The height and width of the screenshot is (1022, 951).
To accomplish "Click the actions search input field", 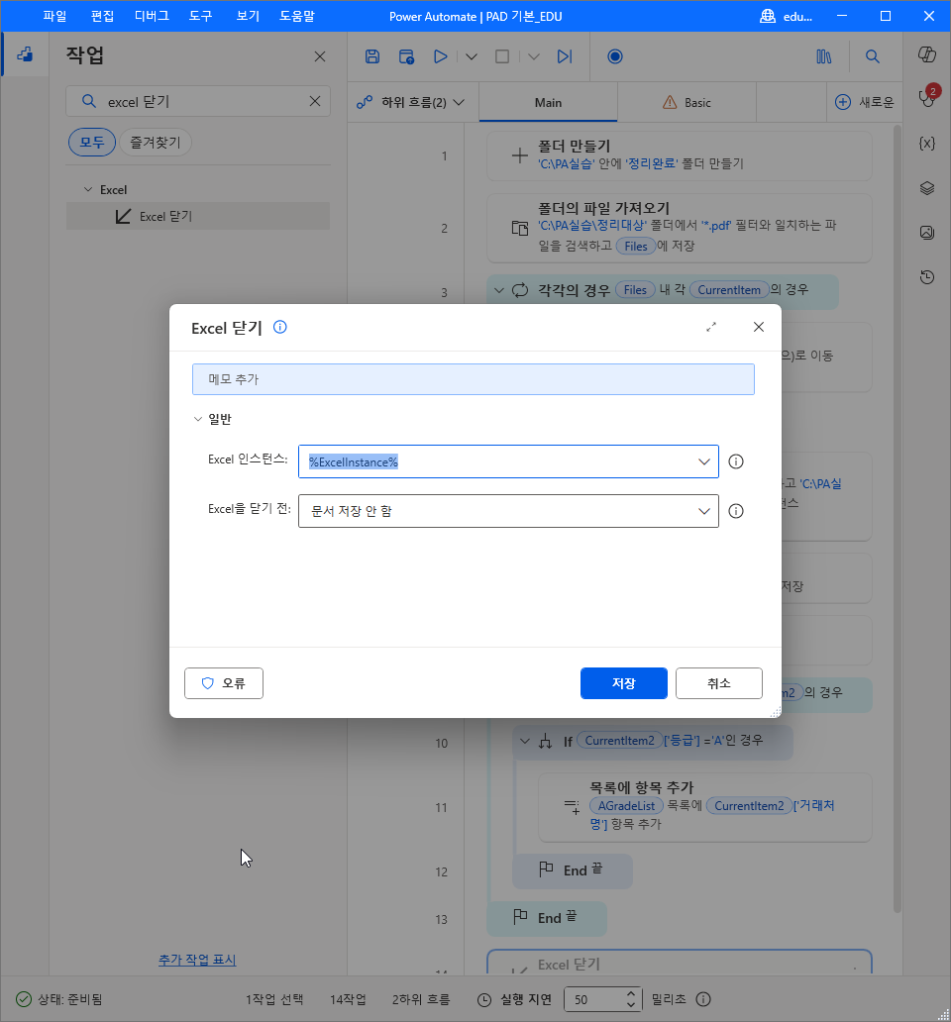I will pyautogui.click(x=198, y=101).
